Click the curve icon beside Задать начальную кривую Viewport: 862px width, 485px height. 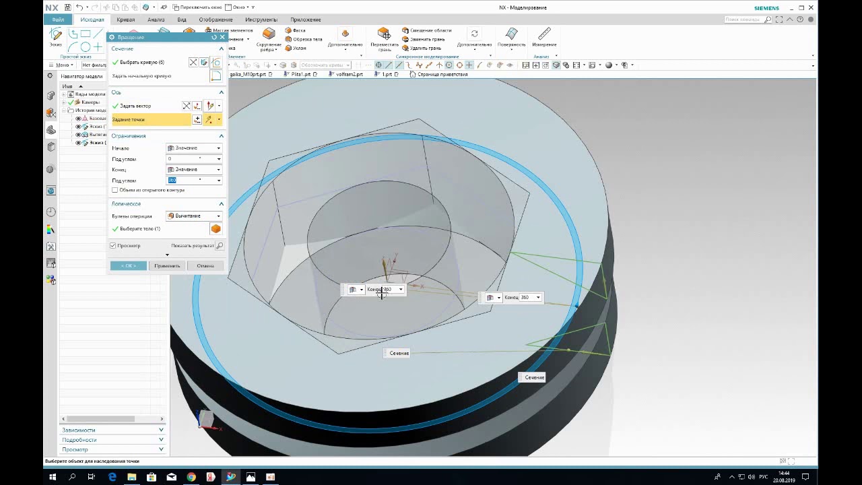[215, 76]
